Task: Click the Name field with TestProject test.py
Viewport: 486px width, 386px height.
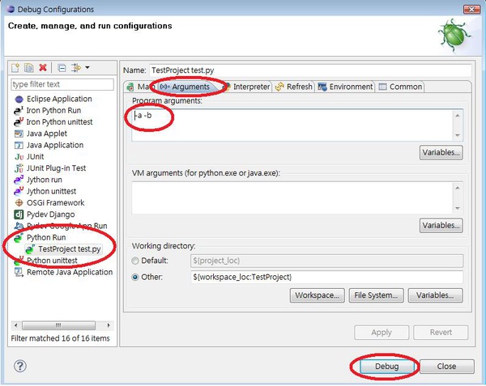Action: pos(310,70)
